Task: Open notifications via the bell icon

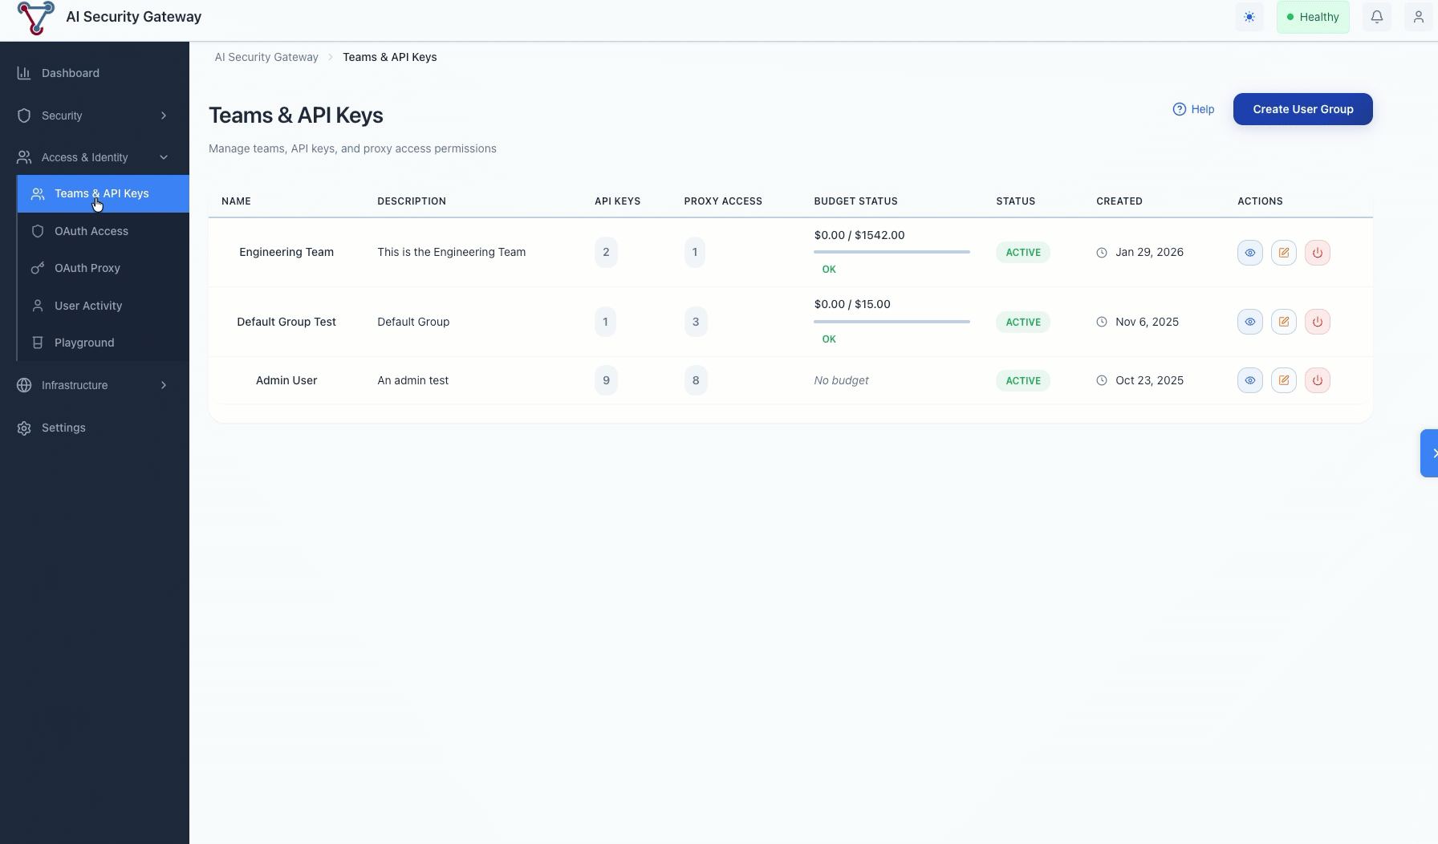Action: point(1377,17)
